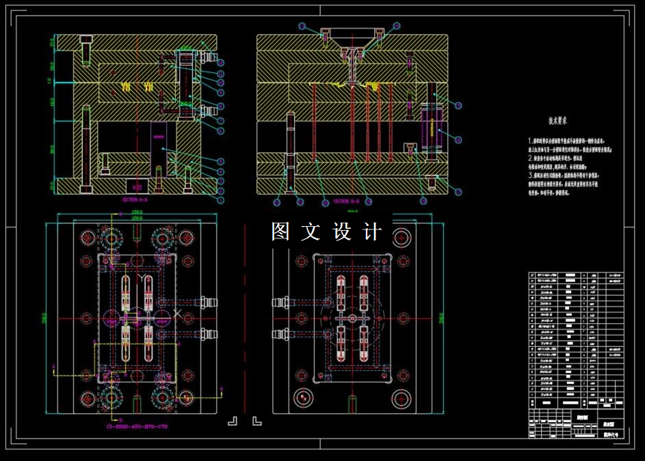Viewport: 645px width, 461px height.
Task: Select 300.0 height dimension beside left plan view
Action: pos(44,318)
